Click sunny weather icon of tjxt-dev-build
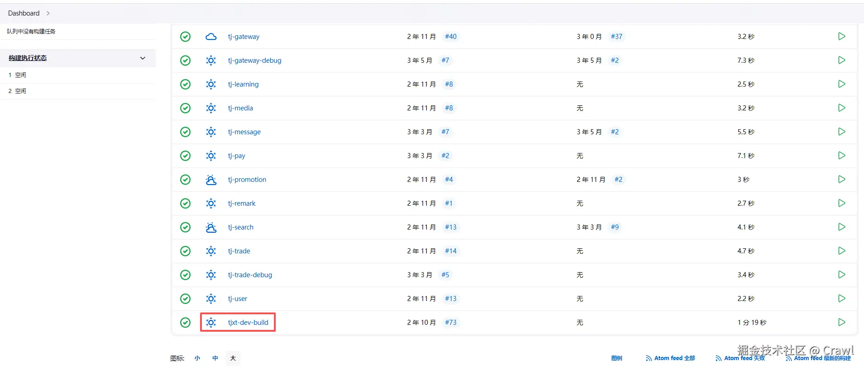 (x=211, y=323)
